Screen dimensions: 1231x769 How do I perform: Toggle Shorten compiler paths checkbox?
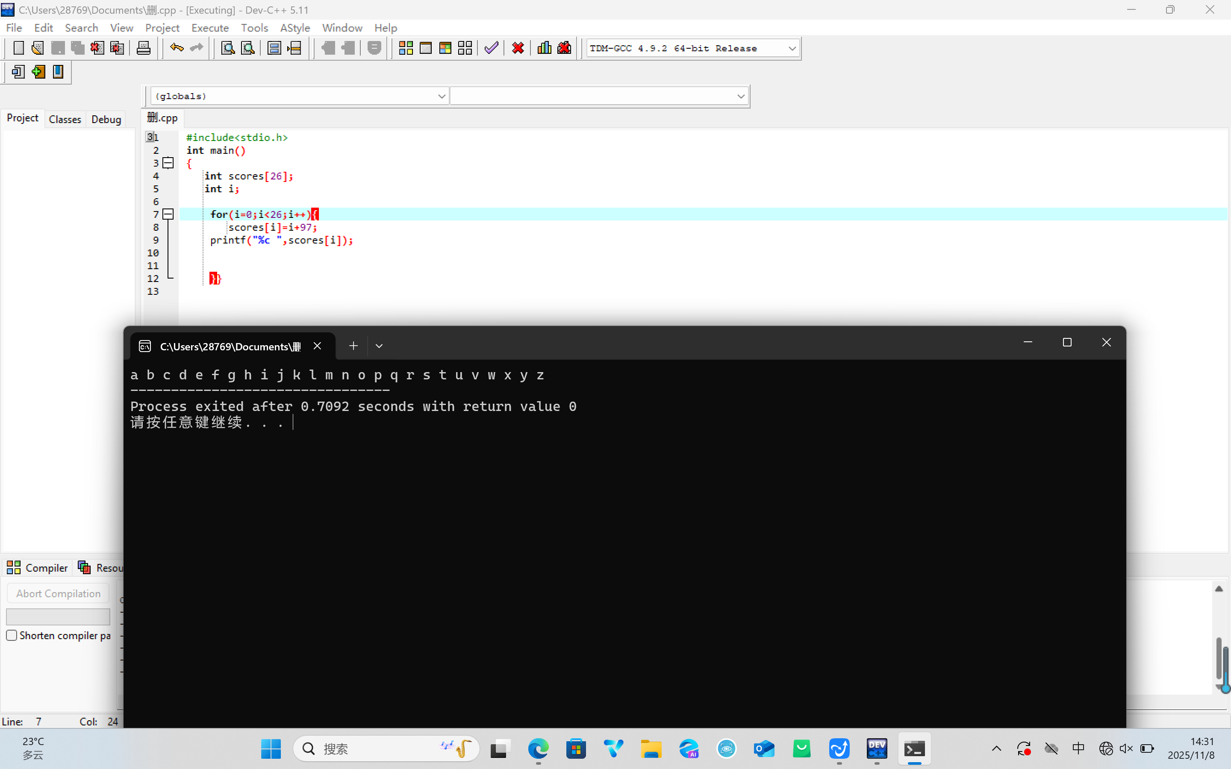point(12,635)
